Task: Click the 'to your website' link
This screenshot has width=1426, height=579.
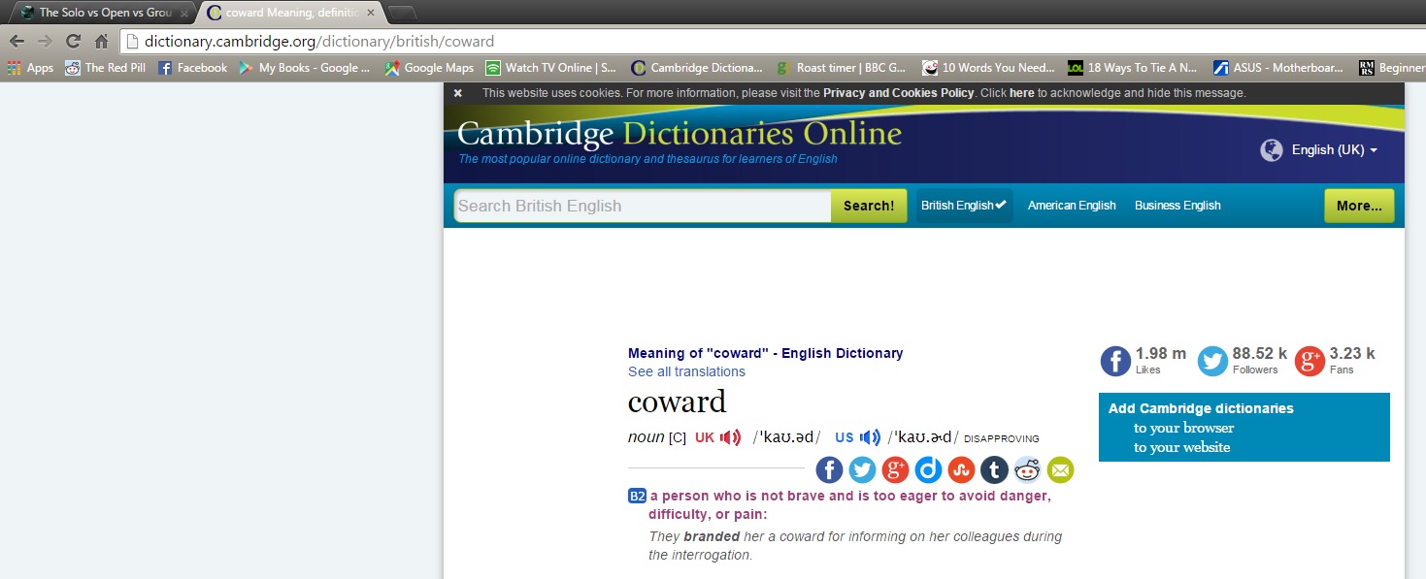Action: 1181,447
